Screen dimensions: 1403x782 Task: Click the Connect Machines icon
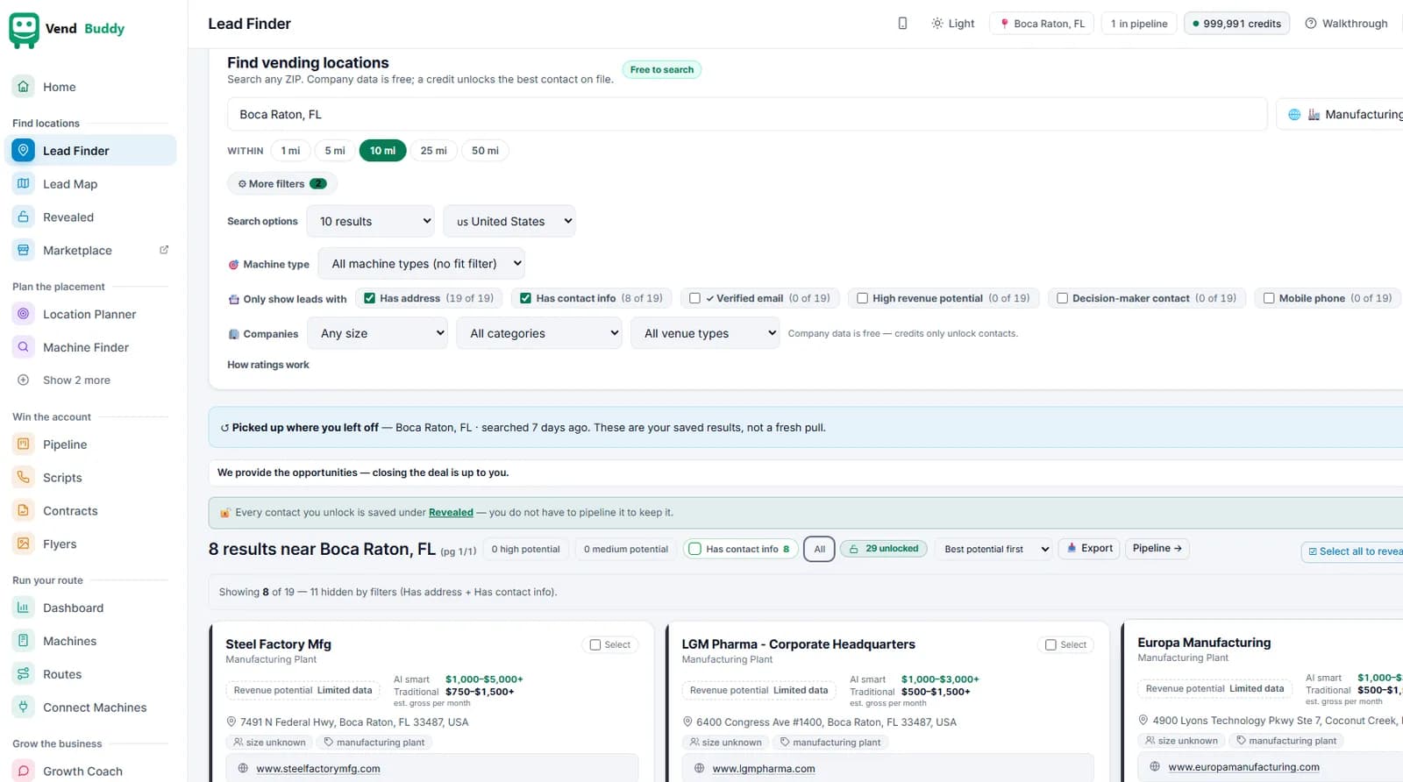[24, 707]
